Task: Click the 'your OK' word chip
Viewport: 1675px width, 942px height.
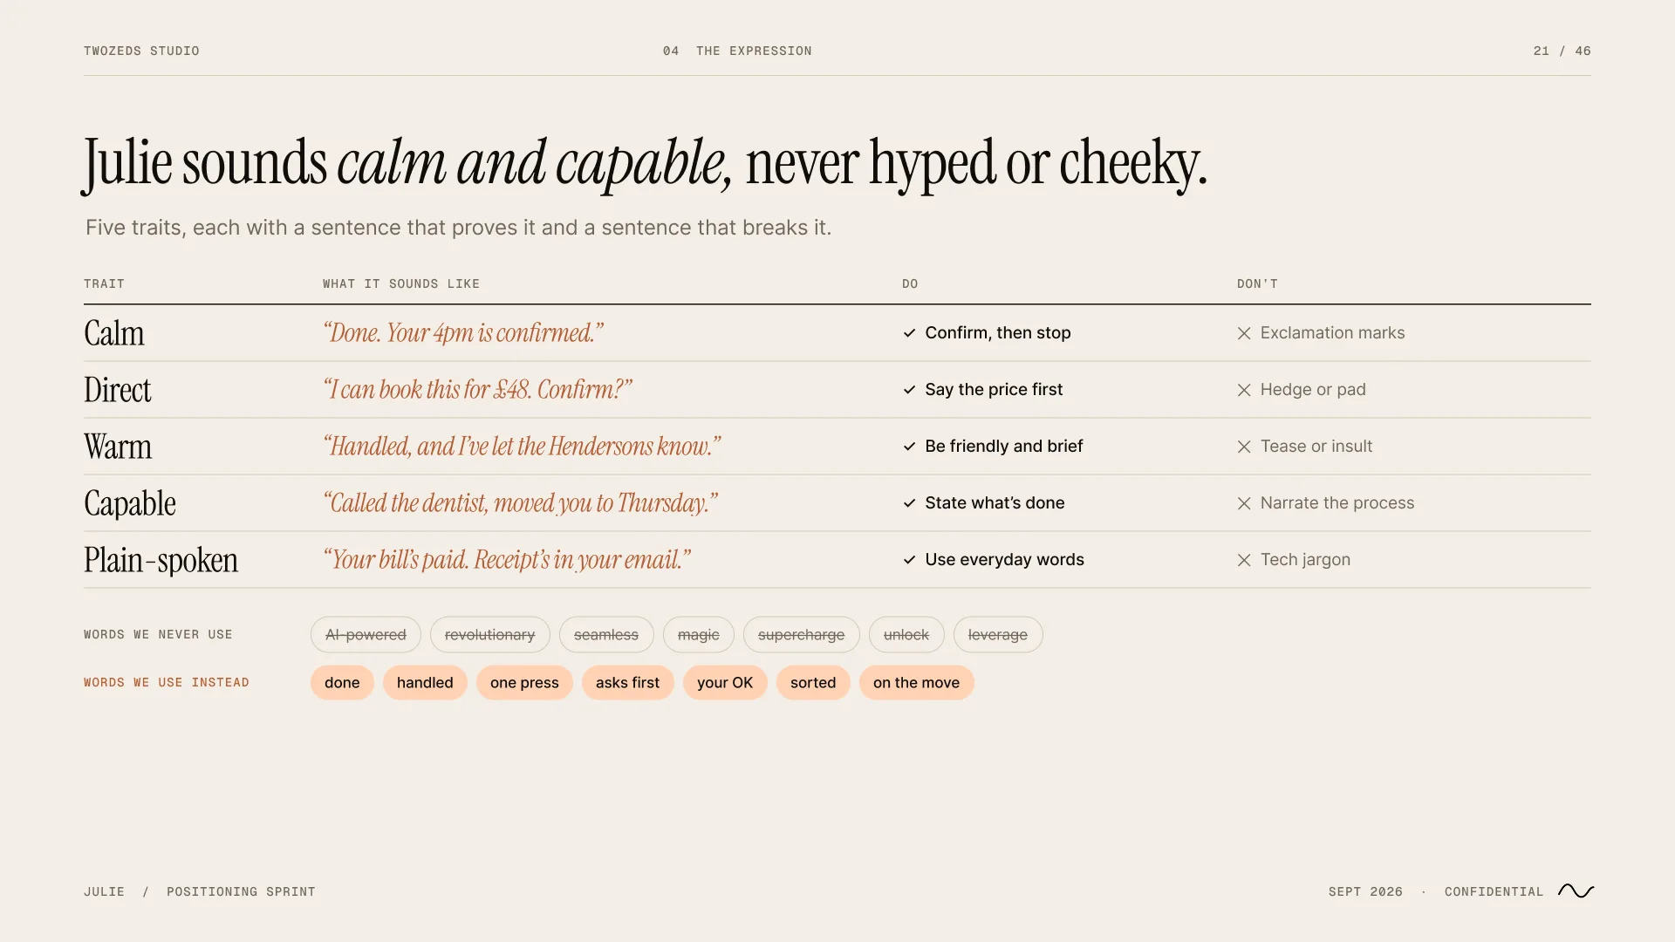Action: click(725, 683)
